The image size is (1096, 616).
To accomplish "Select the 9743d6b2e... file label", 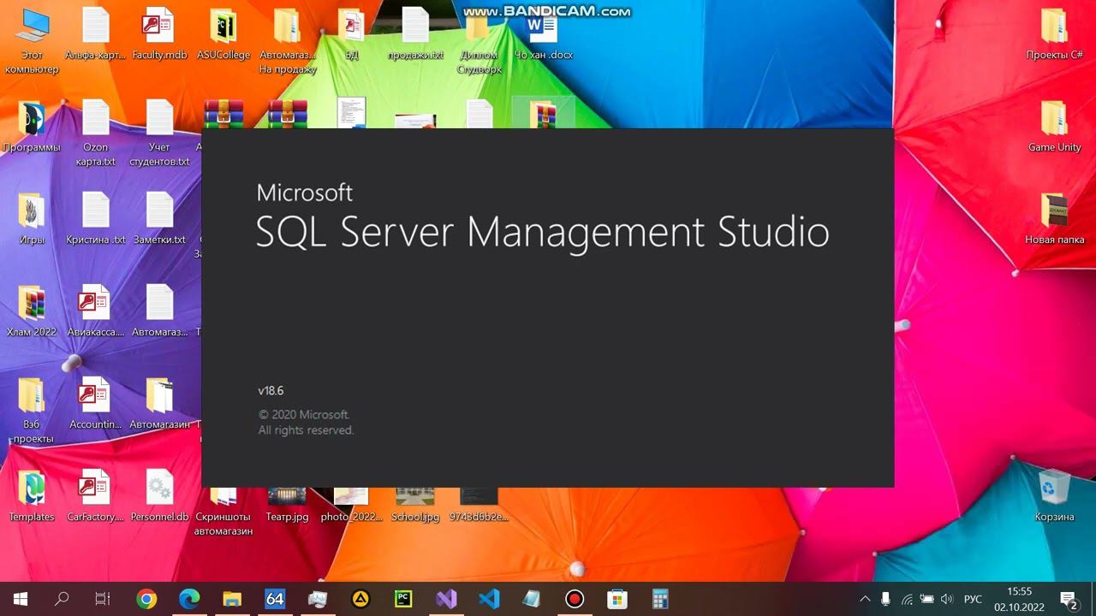I will [479, 517].
